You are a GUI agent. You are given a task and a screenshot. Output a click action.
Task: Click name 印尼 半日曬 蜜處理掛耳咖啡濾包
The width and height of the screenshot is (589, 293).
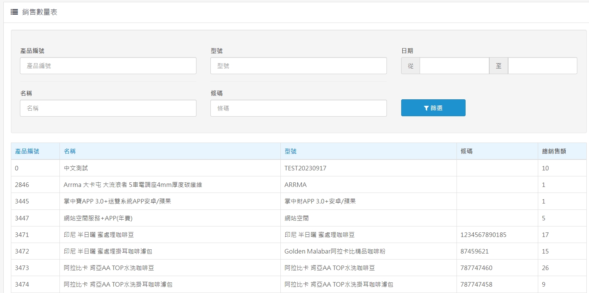tap(108, 251)
